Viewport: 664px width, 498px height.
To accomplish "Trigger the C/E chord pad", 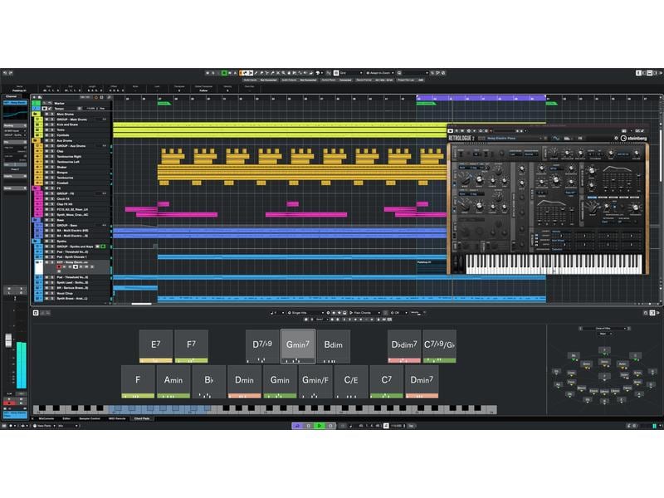I will click(351, 382).
